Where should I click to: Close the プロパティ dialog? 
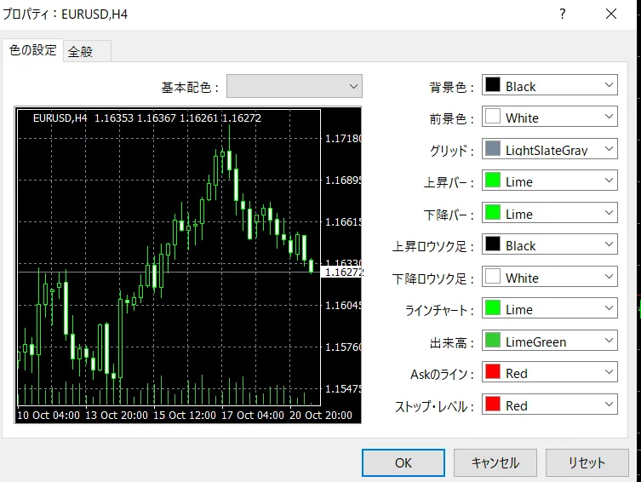click(x=611, y=14)
